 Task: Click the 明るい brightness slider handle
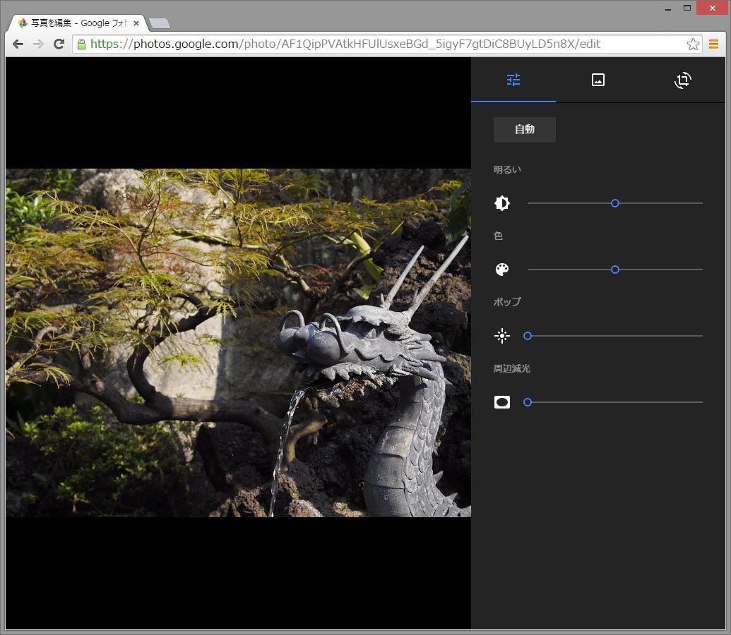[x=615, y=203]
